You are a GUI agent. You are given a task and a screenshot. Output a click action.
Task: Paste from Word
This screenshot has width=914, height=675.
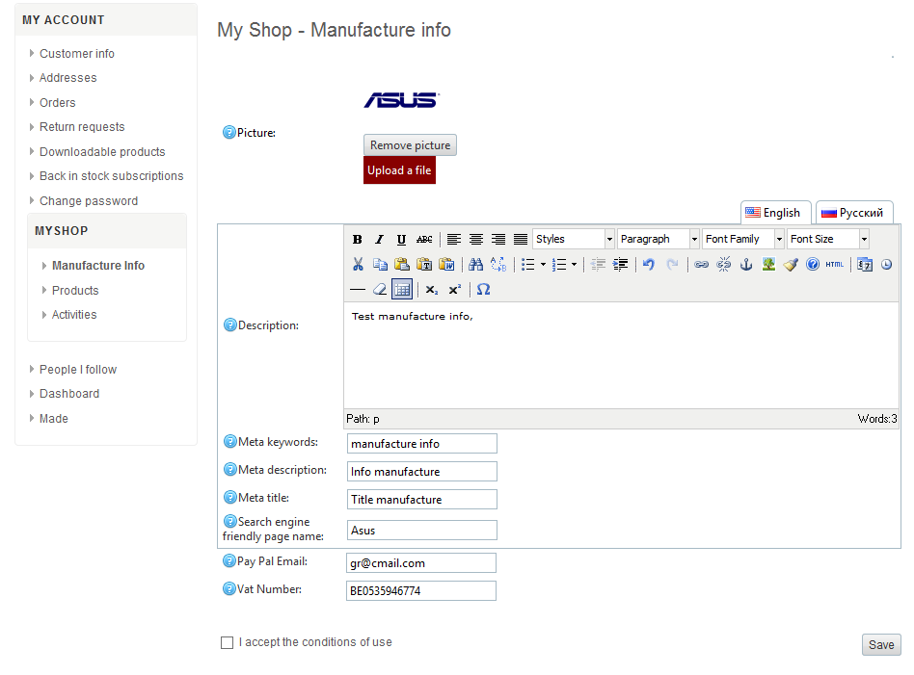pos(446,265)
